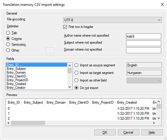This screenshot has height=140, width=167.
Task: Select Entry_Domain in the Fields list
Action: click(x=37, y=73)
